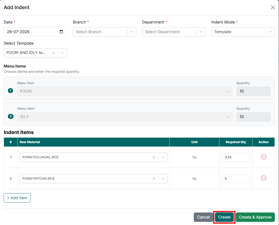The image size is (279, 225).
Task: Click the PONNI PULUNGAL RICE text
Action: (40, 157)
